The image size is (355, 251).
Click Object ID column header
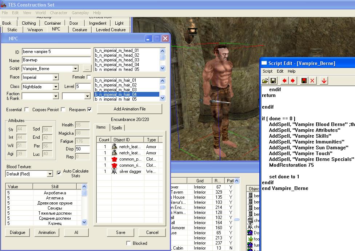127,140
